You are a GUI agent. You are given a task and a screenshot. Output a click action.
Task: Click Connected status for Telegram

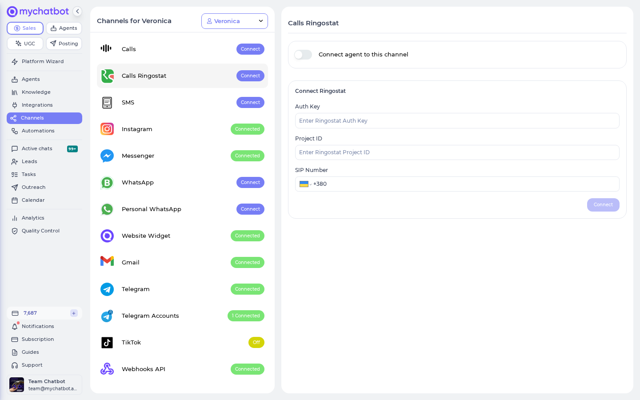click(248, 289)
